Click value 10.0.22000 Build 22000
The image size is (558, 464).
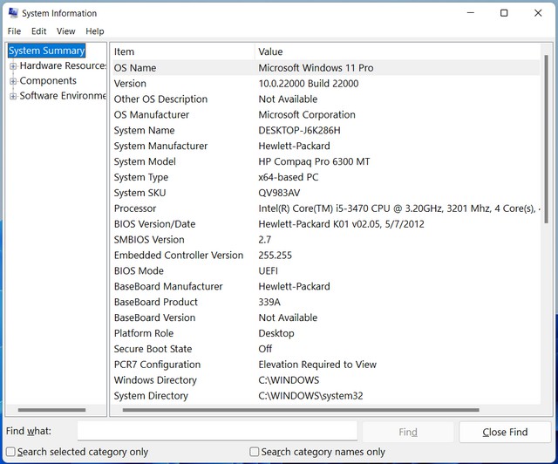click(x=308, y=84)
